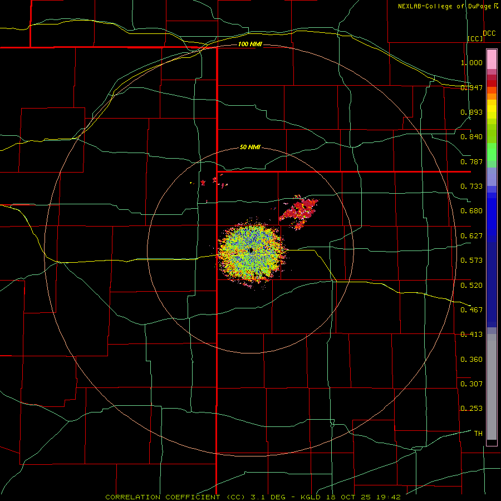The height and width of the screenshot is (501, 501).
Task: Select the 1.000 scale value
Action: (471, 62)
